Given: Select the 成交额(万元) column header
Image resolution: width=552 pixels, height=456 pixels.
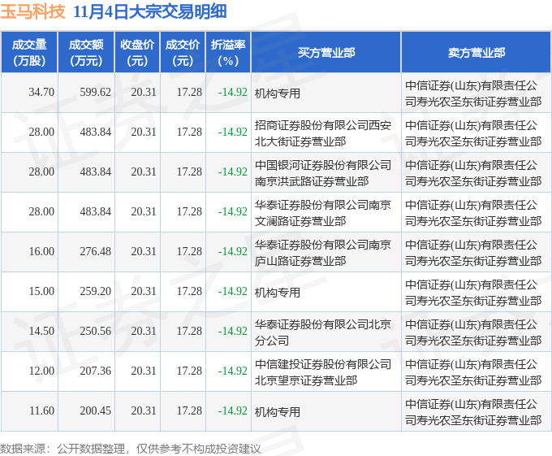Looking at the screenshot, I should (x=86, y=53).
